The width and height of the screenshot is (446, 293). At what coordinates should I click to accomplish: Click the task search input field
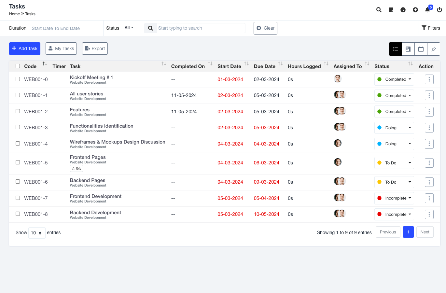point(201,28)
